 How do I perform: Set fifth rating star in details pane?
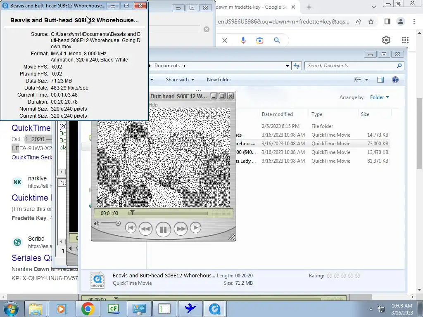tap(357, 275)
